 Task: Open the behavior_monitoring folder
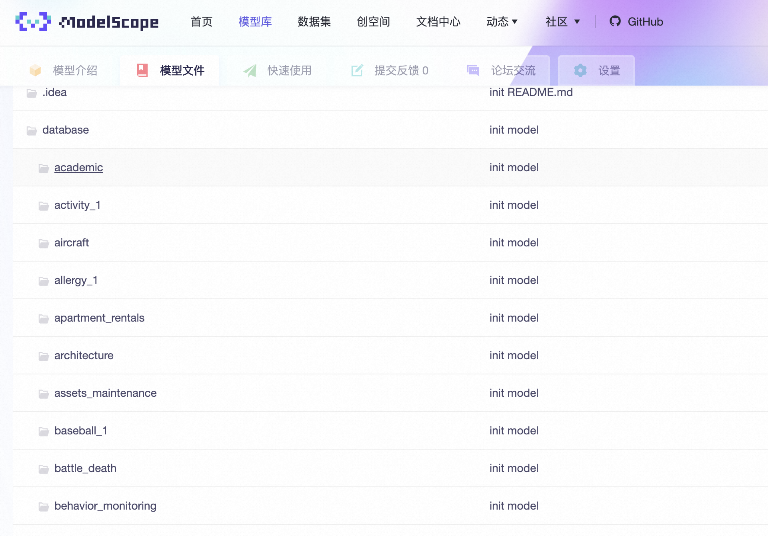(x=106, y=506)
